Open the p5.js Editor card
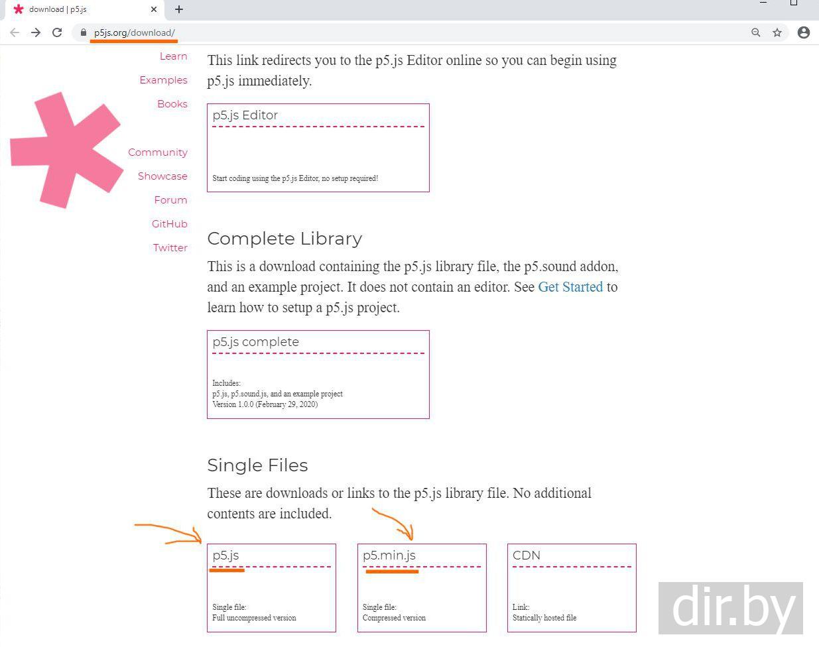Screen dimensions: 819x647 coord(318,148)
